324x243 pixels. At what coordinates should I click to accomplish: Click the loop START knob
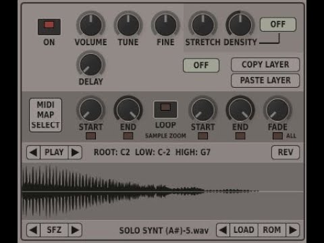(x=203, y=110)
